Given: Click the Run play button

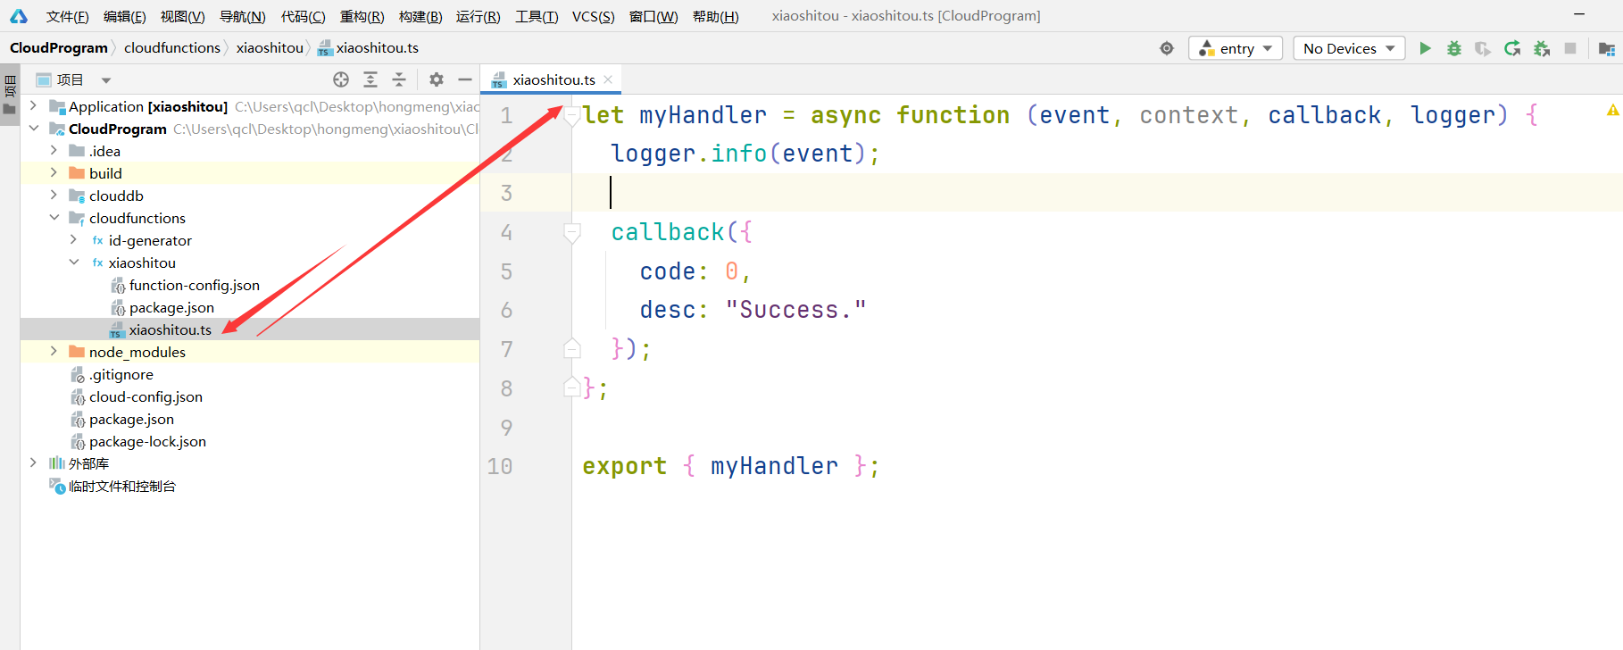Looking at the screenshot, I should 1425,48.
